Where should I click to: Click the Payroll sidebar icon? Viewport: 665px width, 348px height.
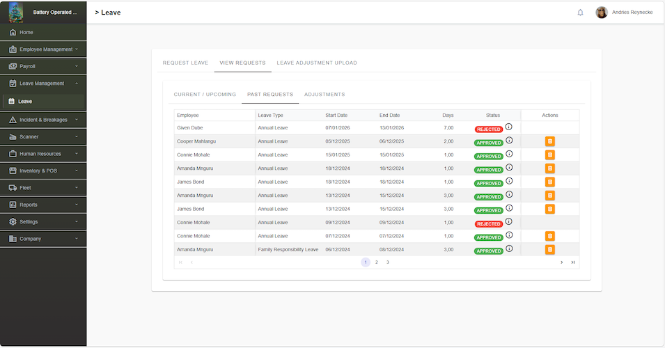(x=13, y=66)
